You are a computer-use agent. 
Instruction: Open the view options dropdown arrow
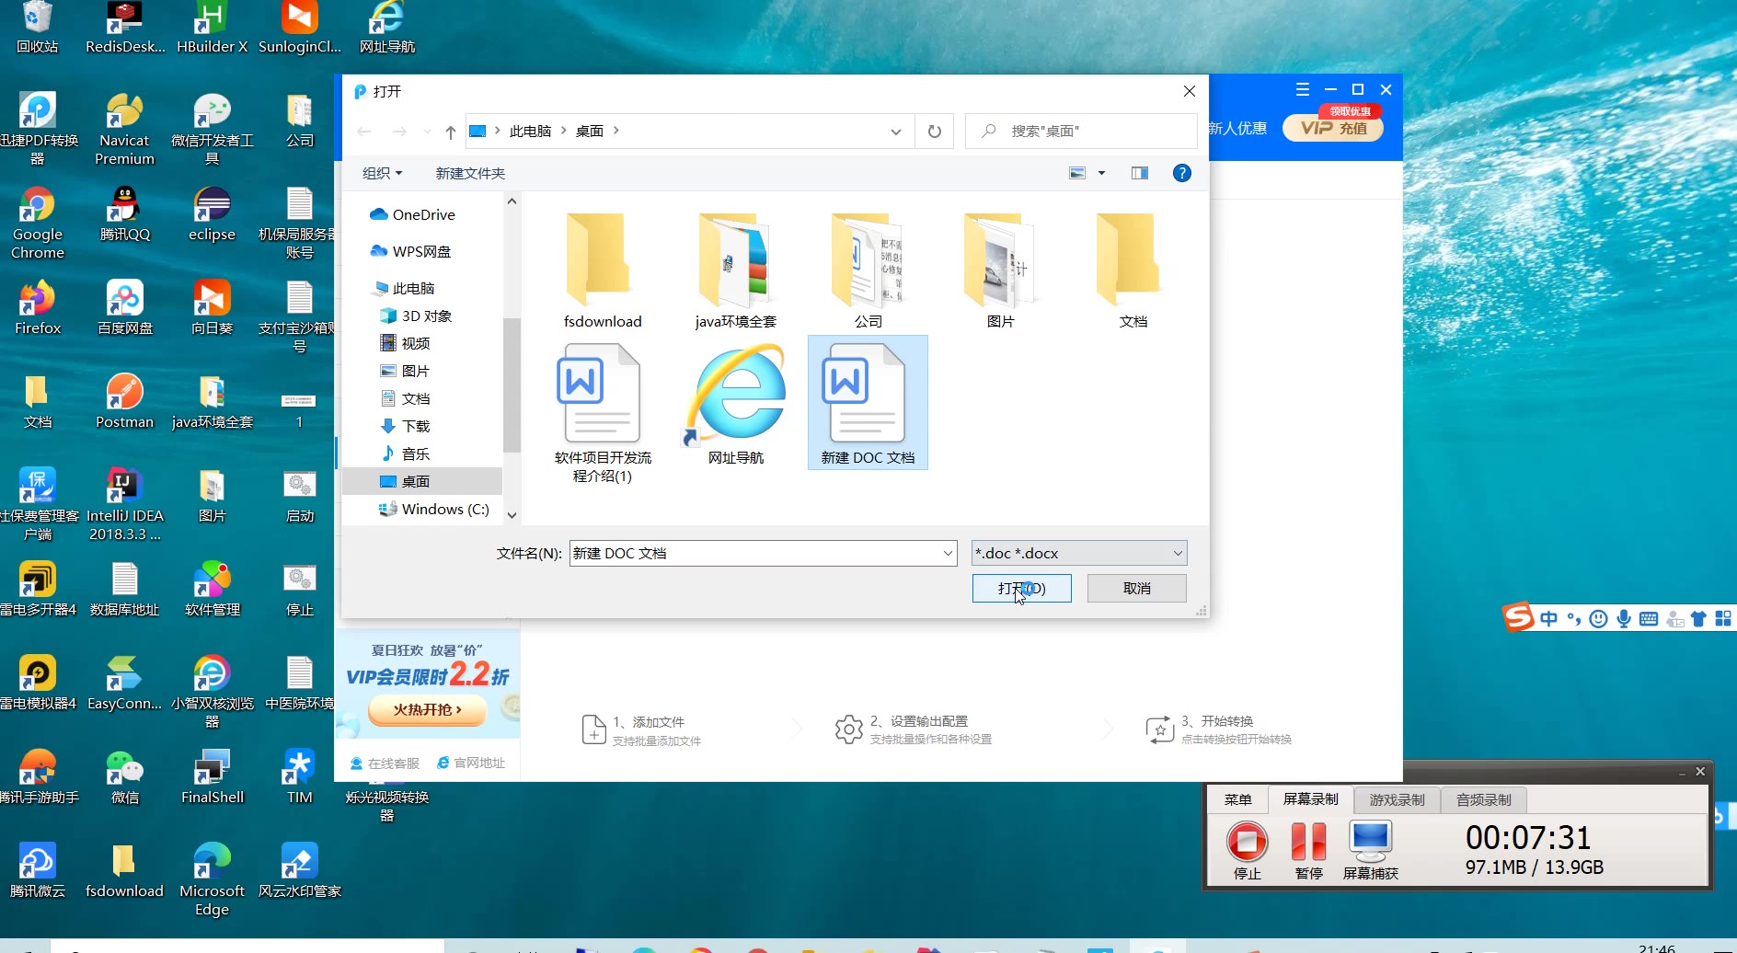(x=1101, y=173)
